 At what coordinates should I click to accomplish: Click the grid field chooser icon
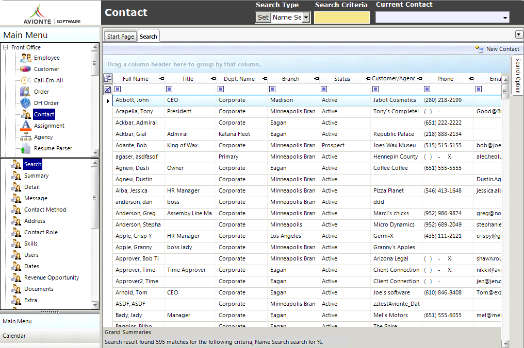click(x=108, y=78)
